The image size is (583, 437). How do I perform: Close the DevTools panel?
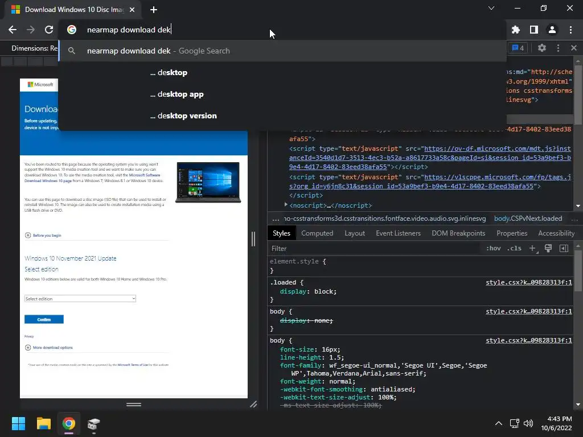pos(574,48)
